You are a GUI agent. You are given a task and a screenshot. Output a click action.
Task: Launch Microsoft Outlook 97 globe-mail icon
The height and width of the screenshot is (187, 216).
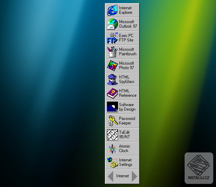112,24
